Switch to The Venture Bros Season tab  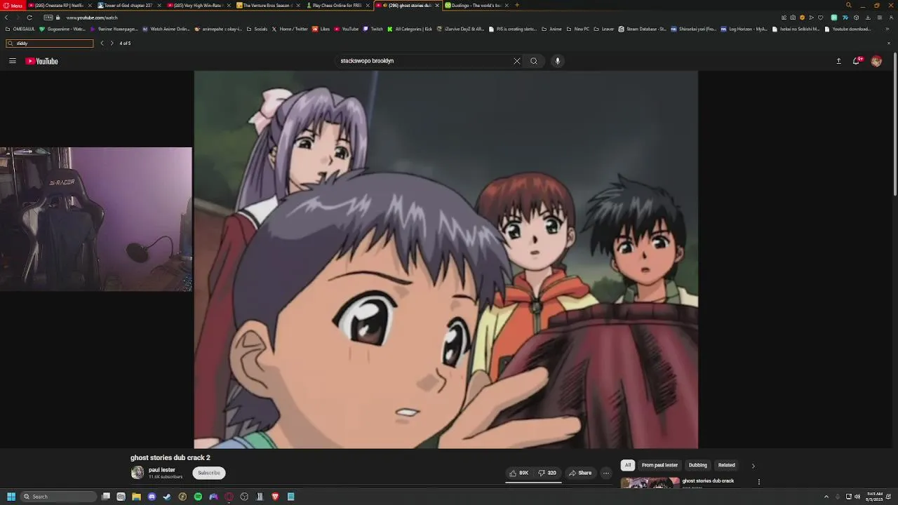267,5
